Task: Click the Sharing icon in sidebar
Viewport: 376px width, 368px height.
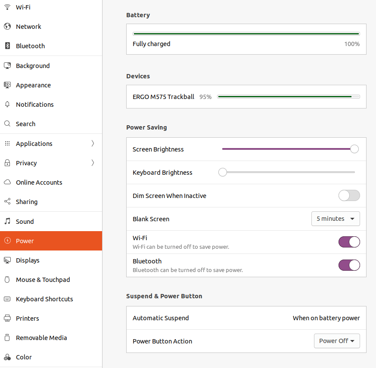Action: click(x=7, y=202)
